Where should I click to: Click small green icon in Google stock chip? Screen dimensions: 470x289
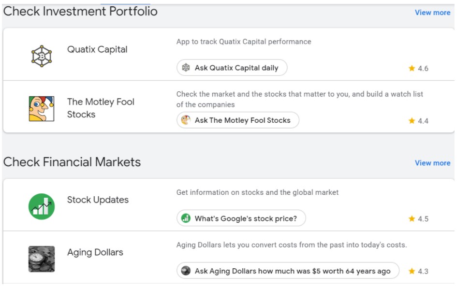(186, 218)
